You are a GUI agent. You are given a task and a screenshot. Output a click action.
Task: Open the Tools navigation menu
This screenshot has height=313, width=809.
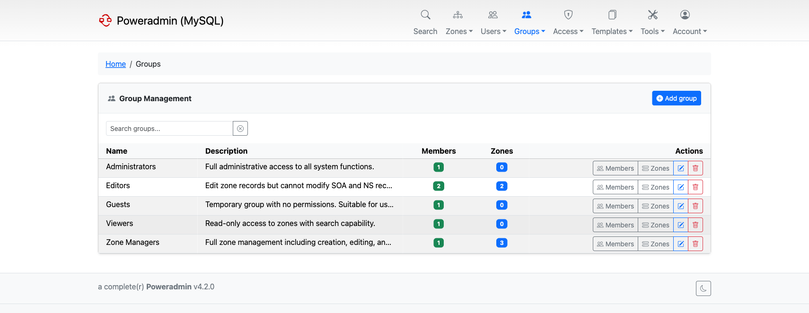(652, 22)
